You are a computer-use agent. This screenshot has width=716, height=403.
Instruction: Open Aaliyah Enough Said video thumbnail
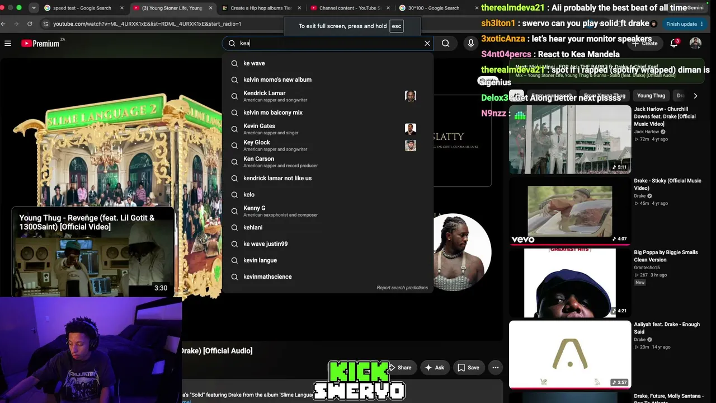(x=570, y=355)
